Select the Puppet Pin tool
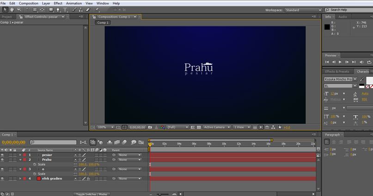This screenshot has height=196, width=373. (x=97, y=10)
